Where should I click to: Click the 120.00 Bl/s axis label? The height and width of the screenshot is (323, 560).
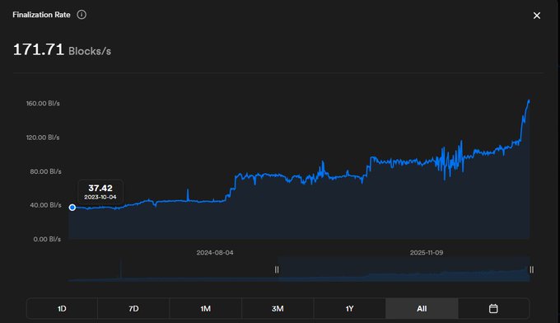(x=43, y=138)
